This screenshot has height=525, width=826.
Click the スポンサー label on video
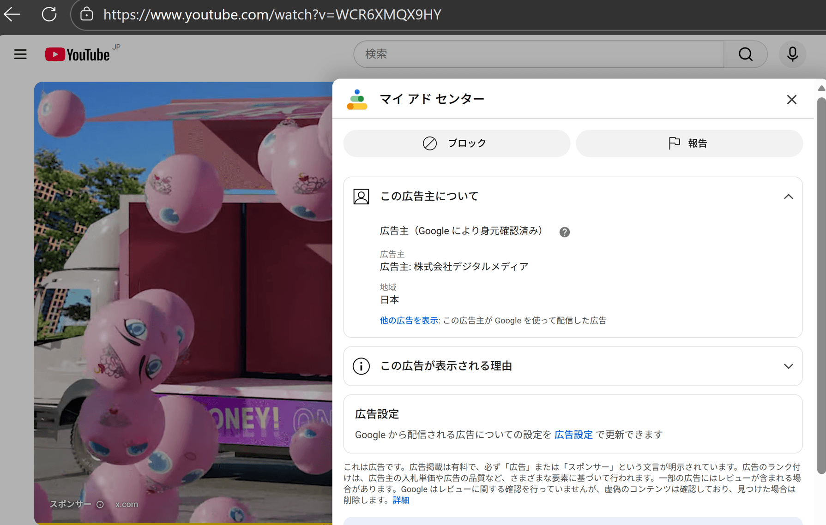pyautogui.click(x=70, y=504)
